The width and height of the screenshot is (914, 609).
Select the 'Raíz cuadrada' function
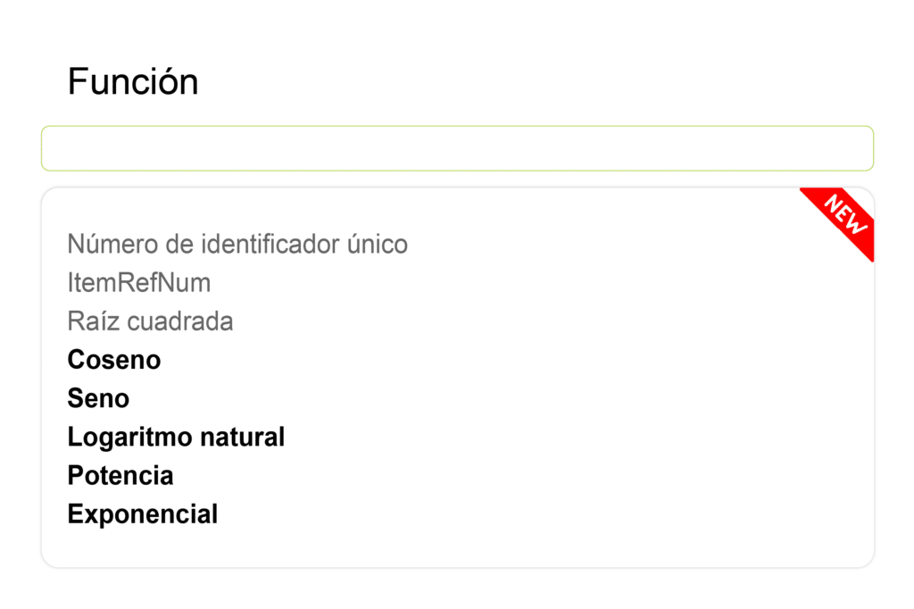[150, 321]
